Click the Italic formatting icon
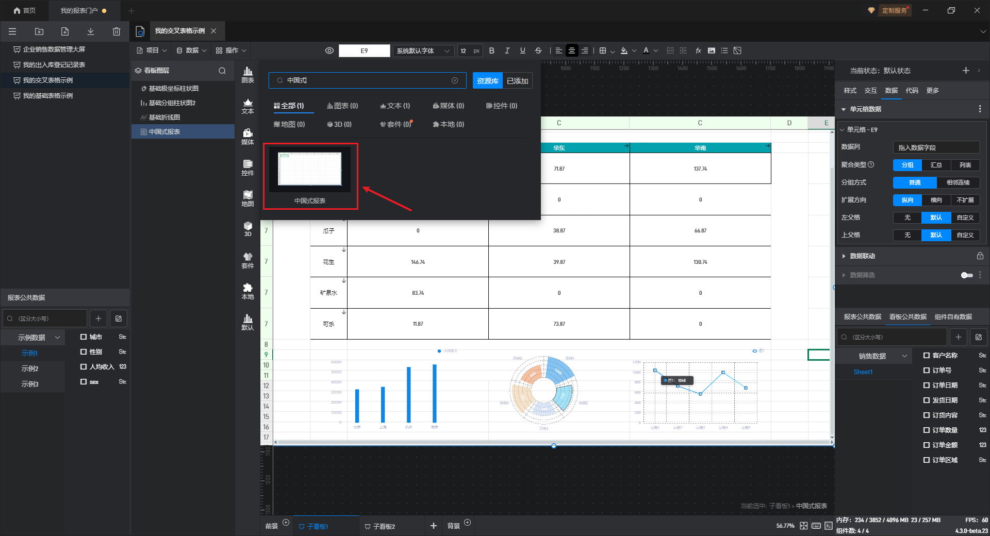 click(507, 51)
